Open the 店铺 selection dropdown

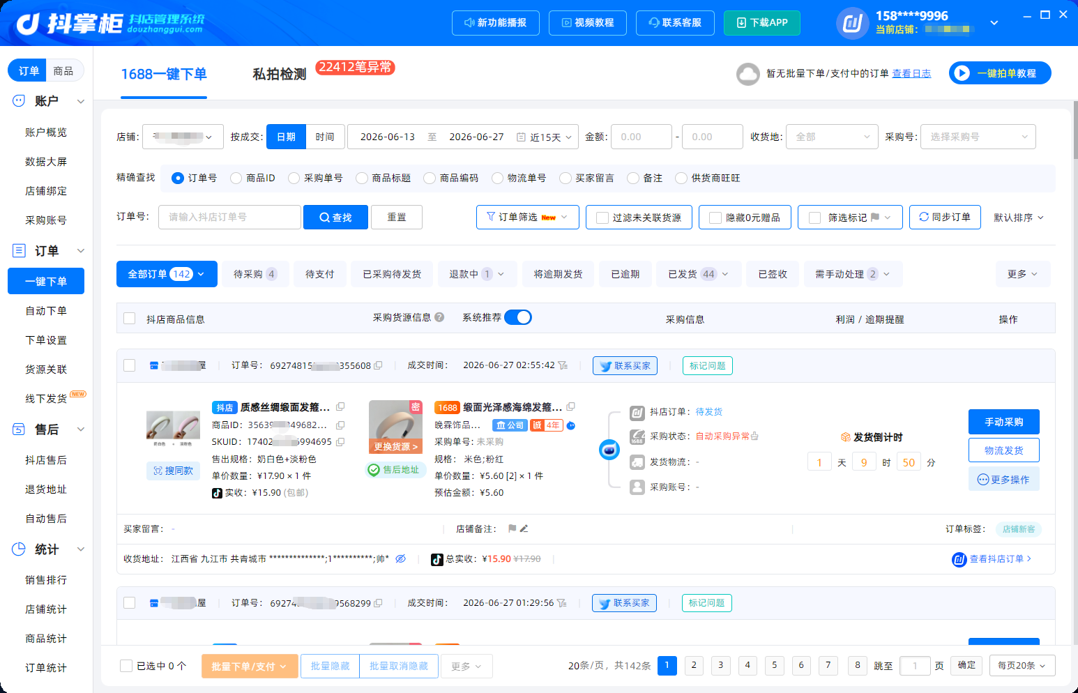[183, 137]
